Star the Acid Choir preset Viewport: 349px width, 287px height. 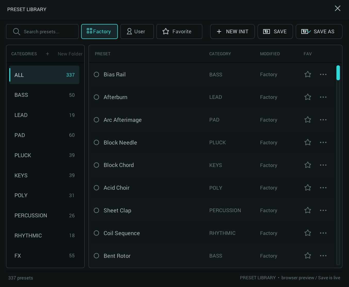click(308, 188)
